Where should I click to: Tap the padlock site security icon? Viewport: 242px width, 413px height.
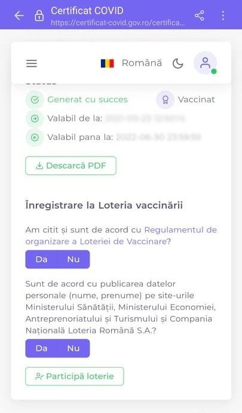[39, 16]
